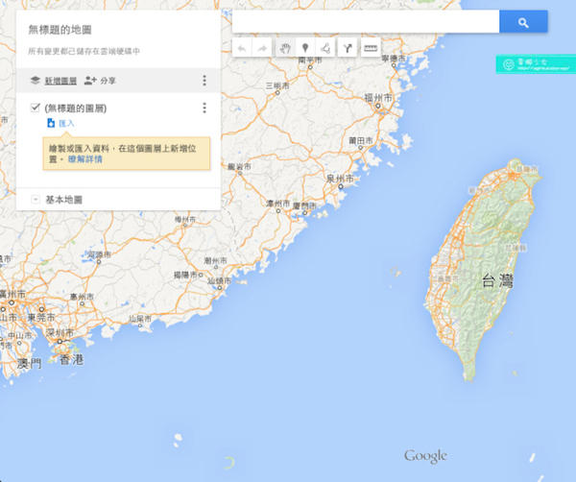Screen dimensions: 576x482
Task: Open the 瞭解詳情 learn more link
Action: [x=84, y=158]
